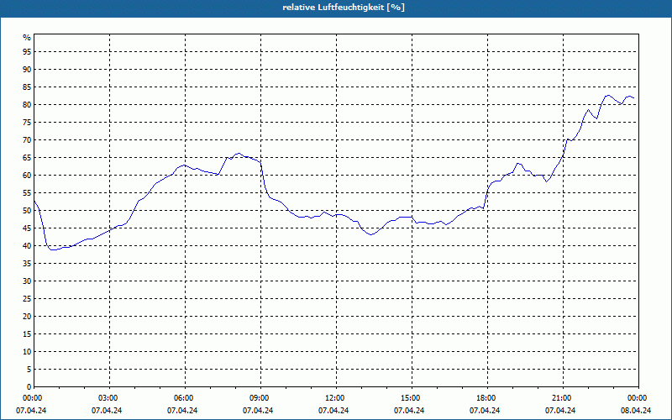Select the '12:00' x-axis time
The image size is (672, 420).
click(337, 398)
